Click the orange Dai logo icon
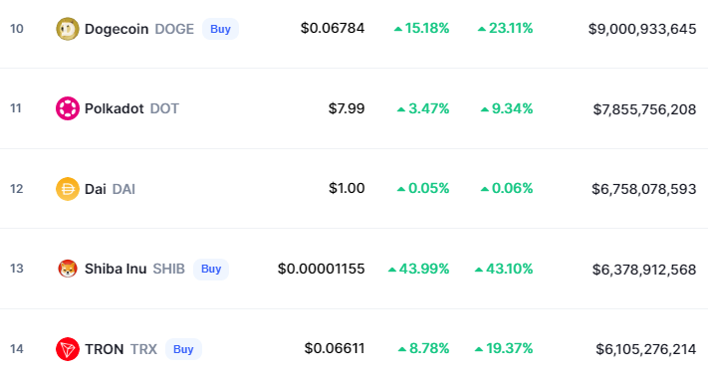Image resolution: width=708 pixels, height=373 pixels. (68, 189)
